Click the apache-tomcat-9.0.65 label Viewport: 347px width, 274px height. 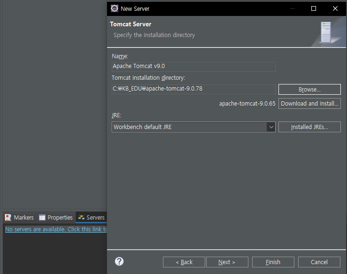247,104
